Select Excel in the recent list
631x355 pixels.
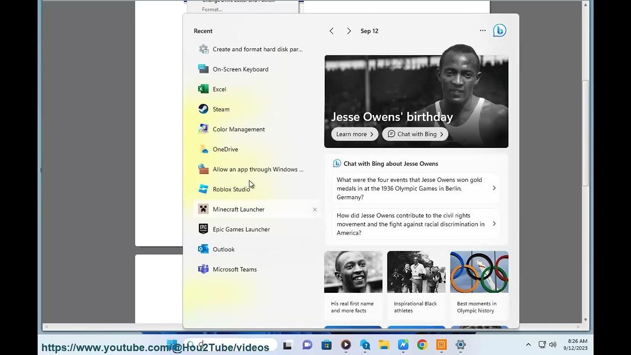click(x=256, y=89)
